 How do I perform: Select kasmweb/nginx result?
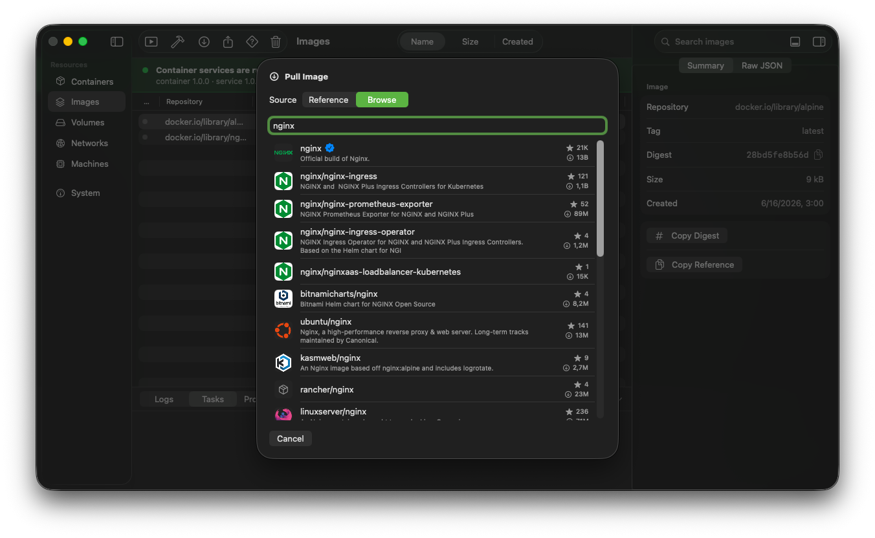click(x=431, y=362)
